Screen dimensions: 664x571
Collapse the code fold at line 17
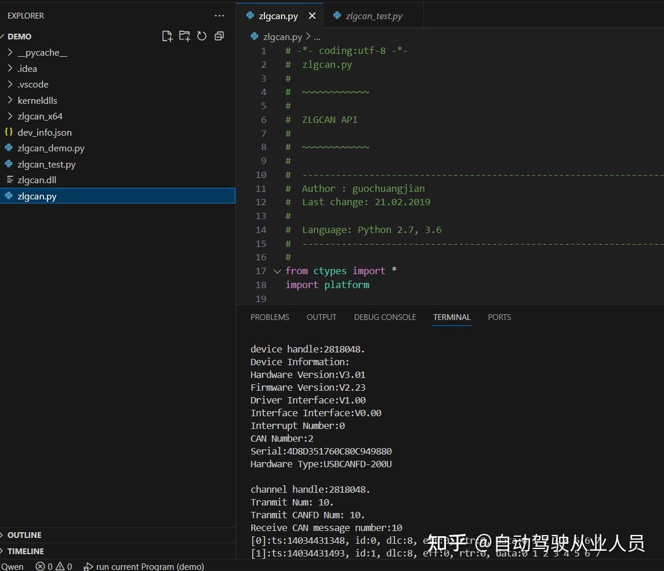277,271
